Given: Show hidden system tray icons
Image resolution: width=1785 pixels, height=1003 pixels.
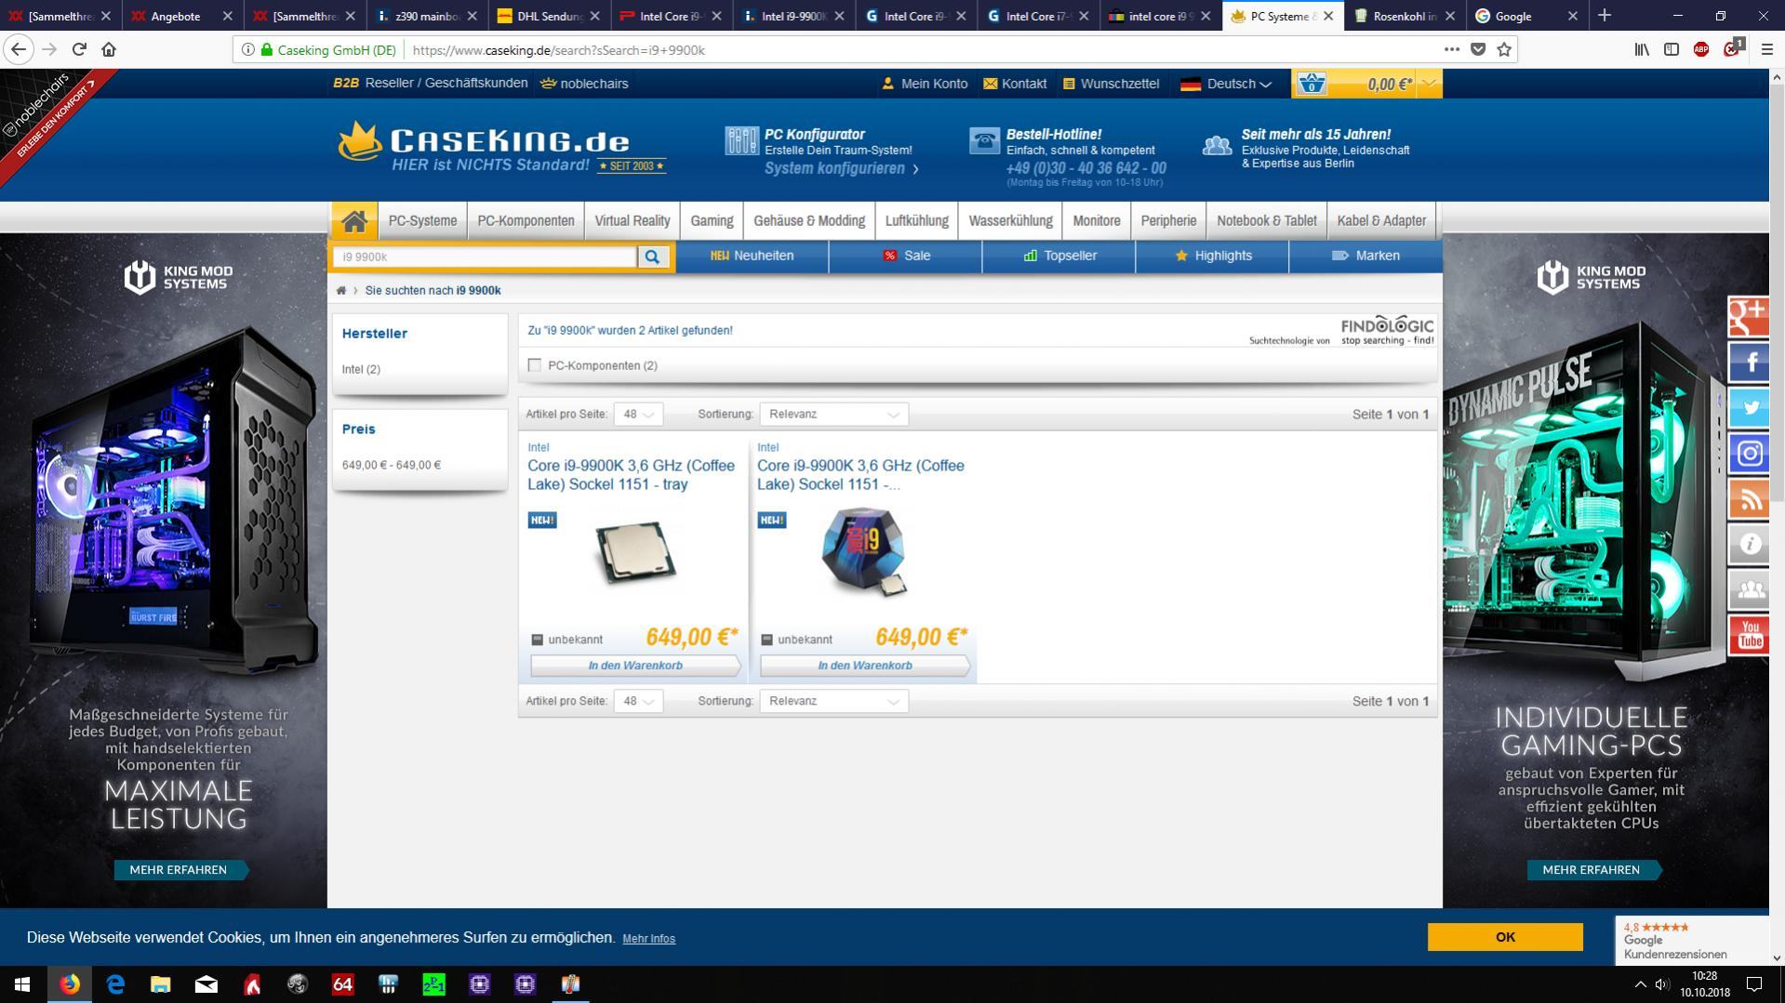Looking at the screenshot, I should coord(1640,984).
